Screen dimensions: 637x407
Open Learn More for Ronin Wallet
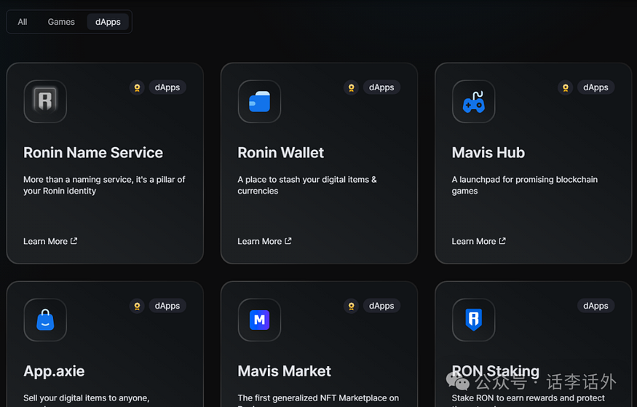tap(264, 241)
